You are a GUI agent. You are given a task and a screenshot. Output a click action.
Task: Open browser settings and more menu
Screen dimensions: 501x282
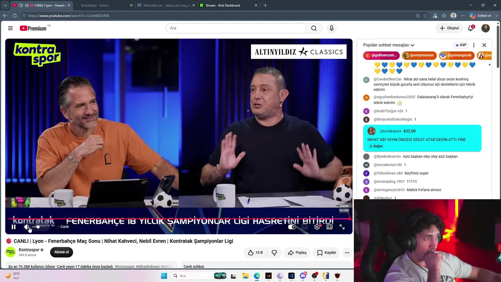[x=463, y=16]
